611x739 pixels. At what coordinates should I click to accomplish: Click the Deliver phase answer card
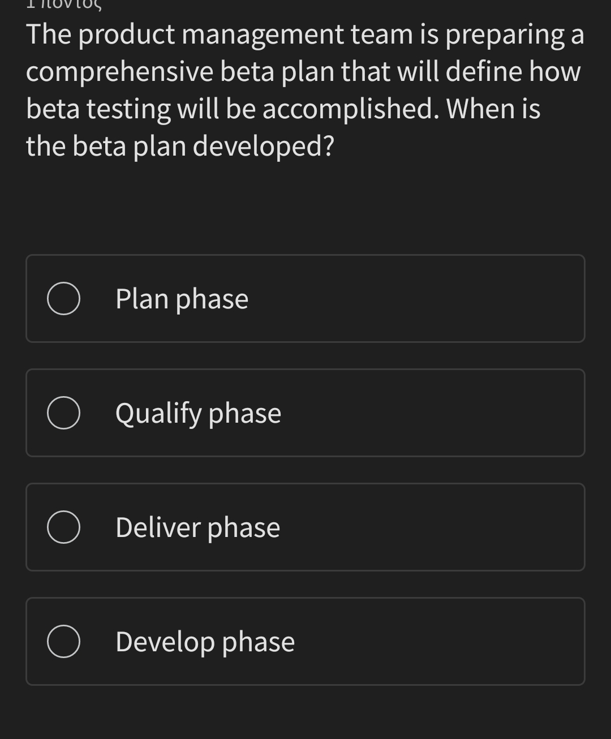click(x=305, y=527)
